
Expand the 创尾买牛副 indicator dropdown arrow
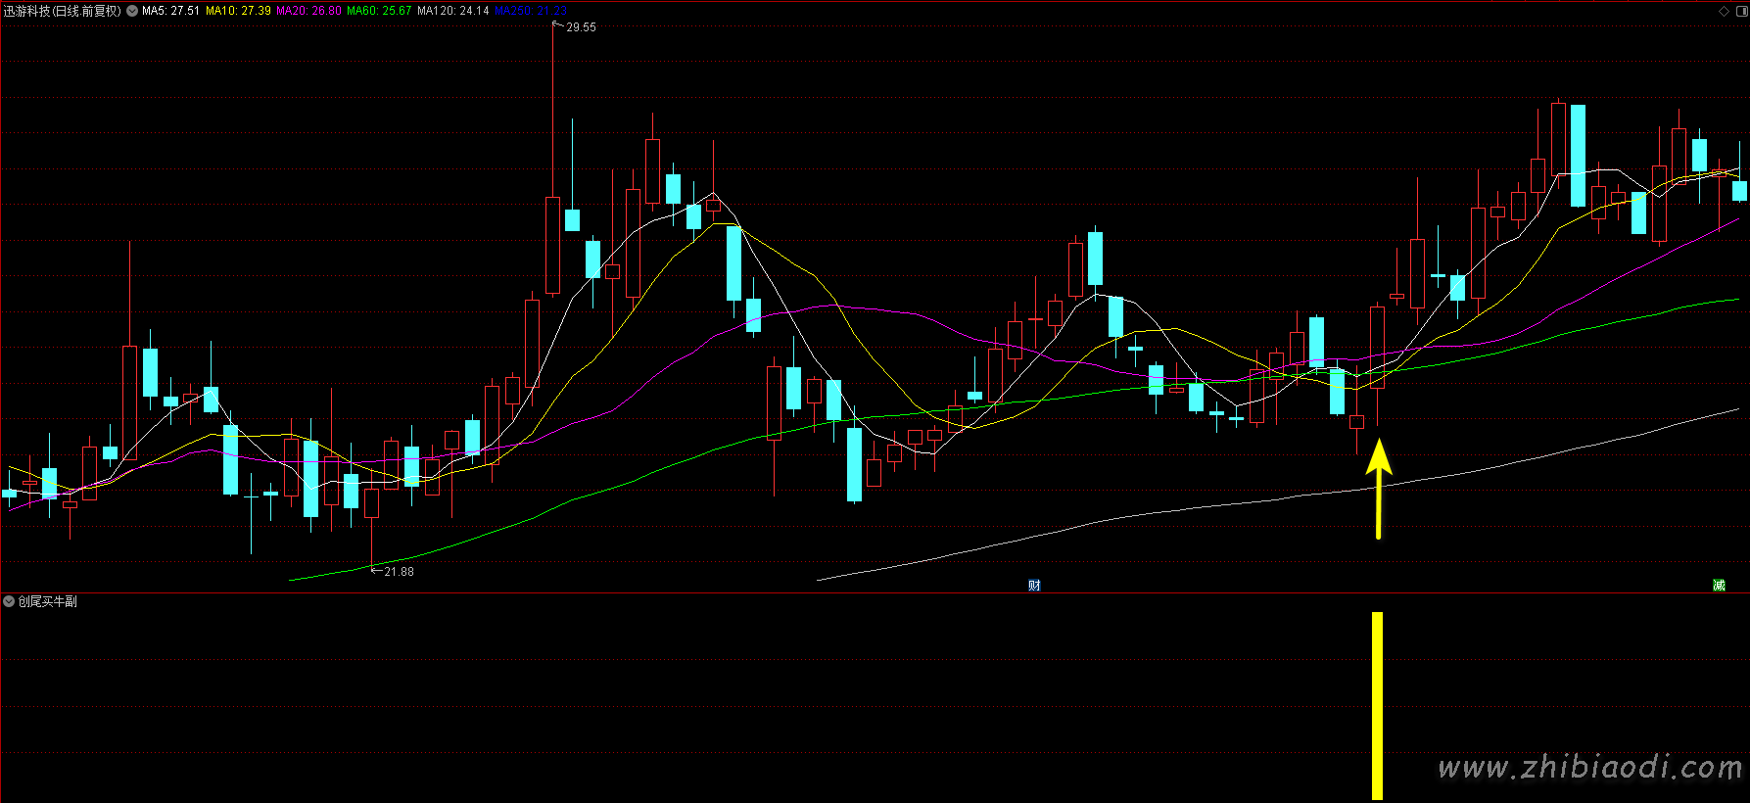9,601
